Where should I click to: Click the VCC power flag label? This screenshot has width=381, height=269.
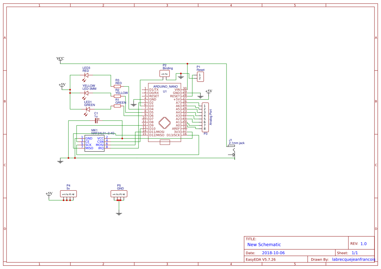(60, 58)
